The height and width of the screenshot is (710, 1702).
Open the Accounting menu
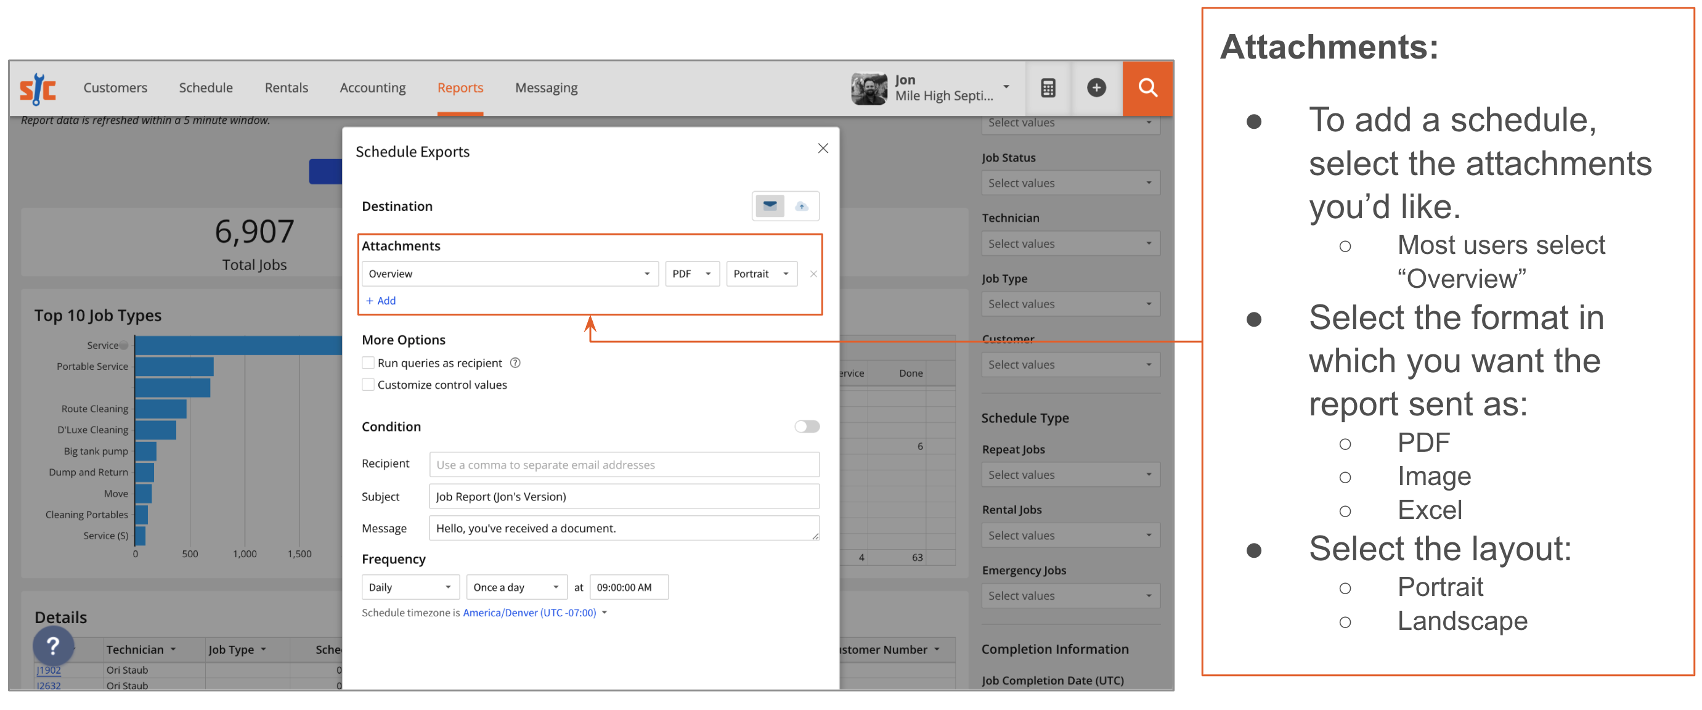coord(373,88)
